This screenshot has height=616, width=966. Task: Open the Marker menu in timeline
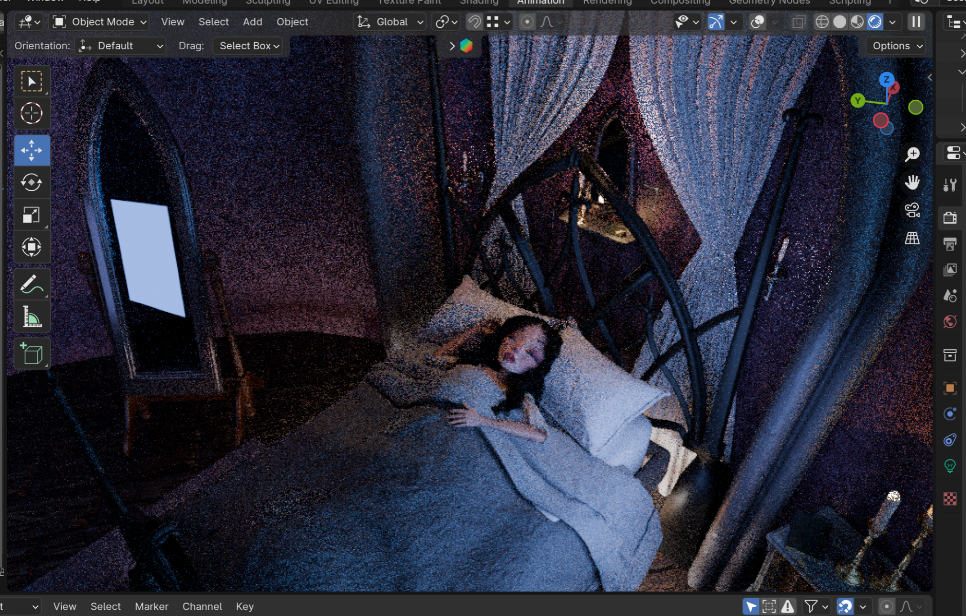pyautogui.click(x=152, y=606)
